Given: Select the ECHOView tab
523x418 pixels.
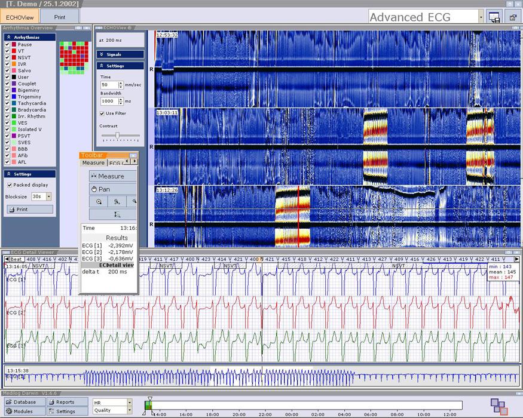Looking at the screenshot, I should 20,17.
